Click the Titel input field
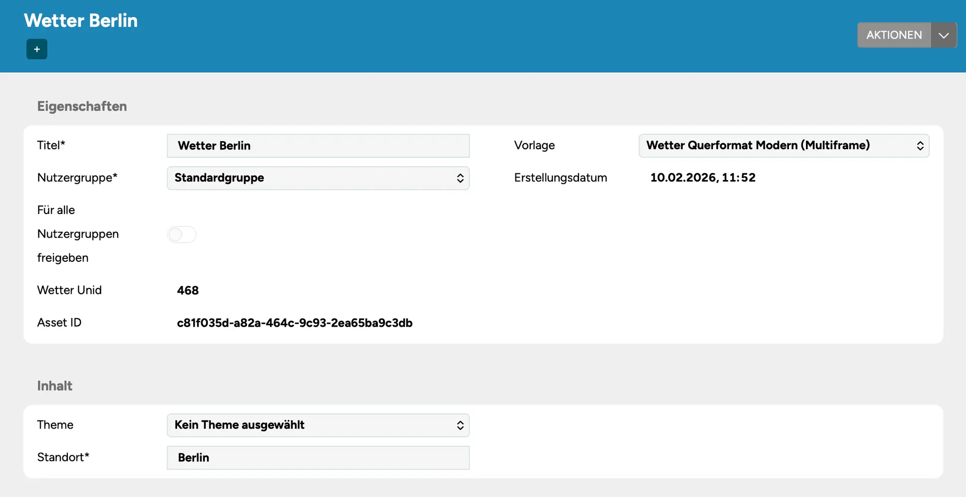The image size is (966, 497). point(318,146)
